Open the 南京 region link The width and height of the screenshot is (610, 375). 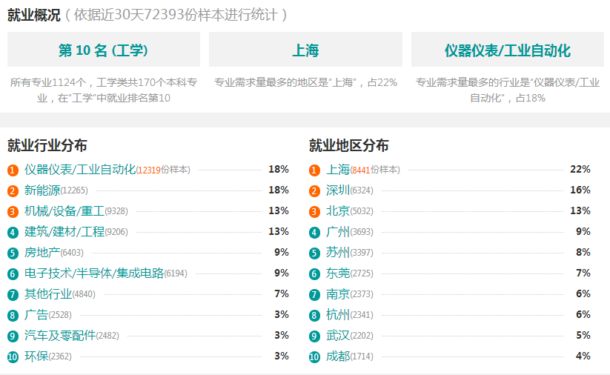(338, 293)
